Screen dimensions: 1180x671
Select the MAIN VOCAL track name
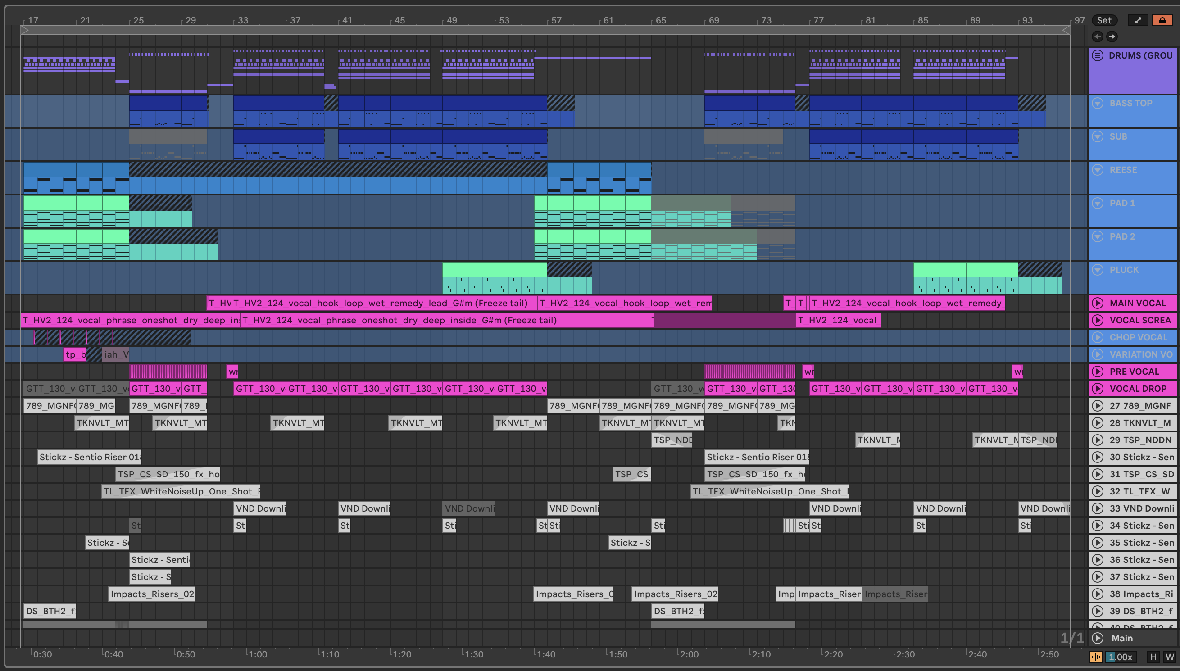(x=1137, y=303)
